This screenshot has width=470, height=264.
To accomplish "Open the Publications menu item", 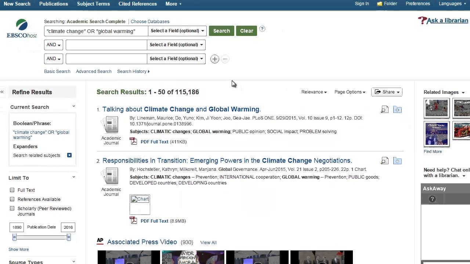I will (54, 4).
